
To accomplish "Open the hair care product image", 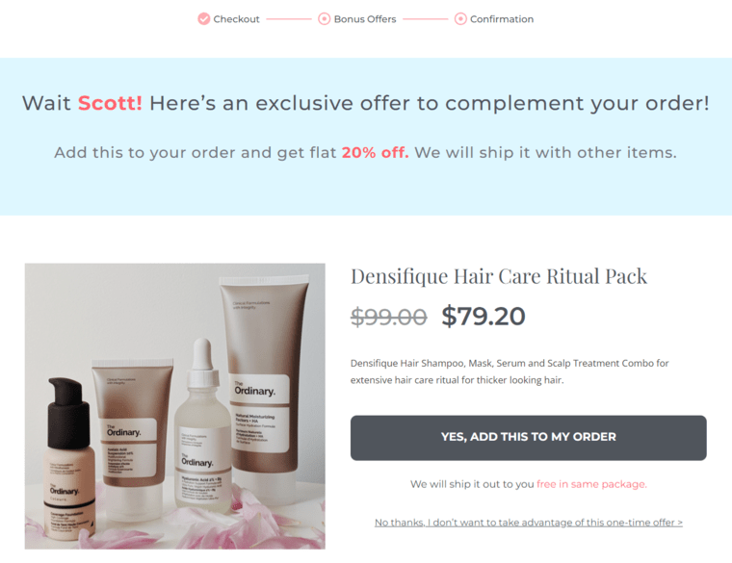I will click(175, 406).
